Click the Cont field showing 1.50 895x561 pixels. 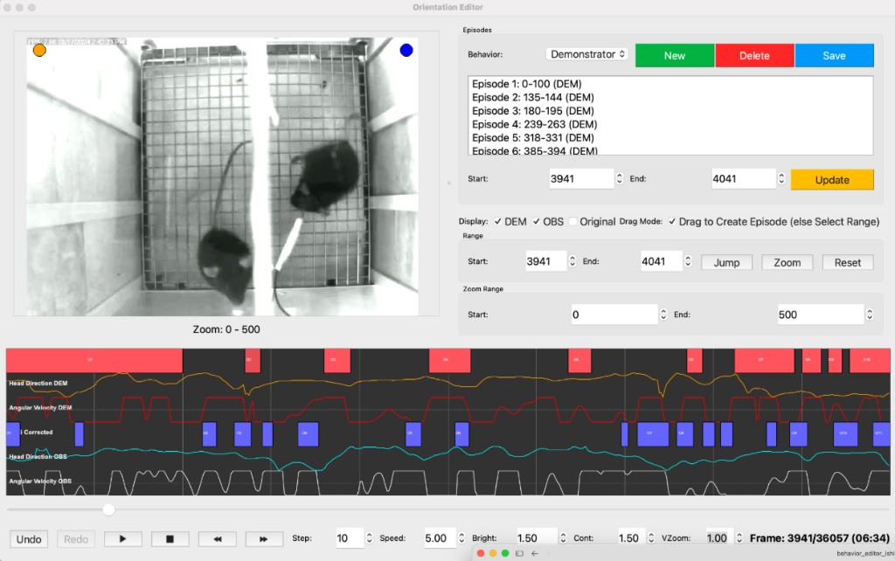coord(632,538)
